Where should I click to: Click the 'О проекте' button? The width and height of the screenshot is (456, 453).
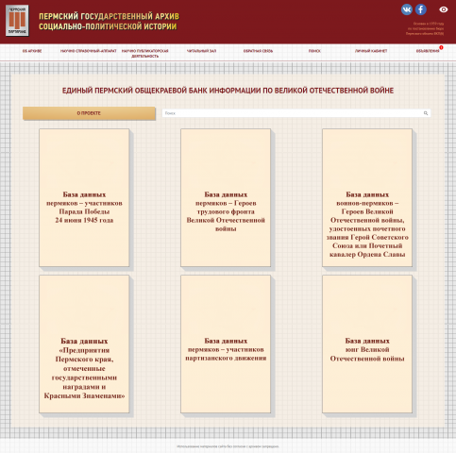coord(89,113)
